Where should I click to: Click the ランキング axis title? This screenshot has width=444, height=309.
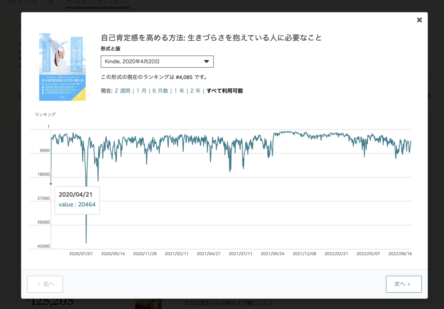45,114
